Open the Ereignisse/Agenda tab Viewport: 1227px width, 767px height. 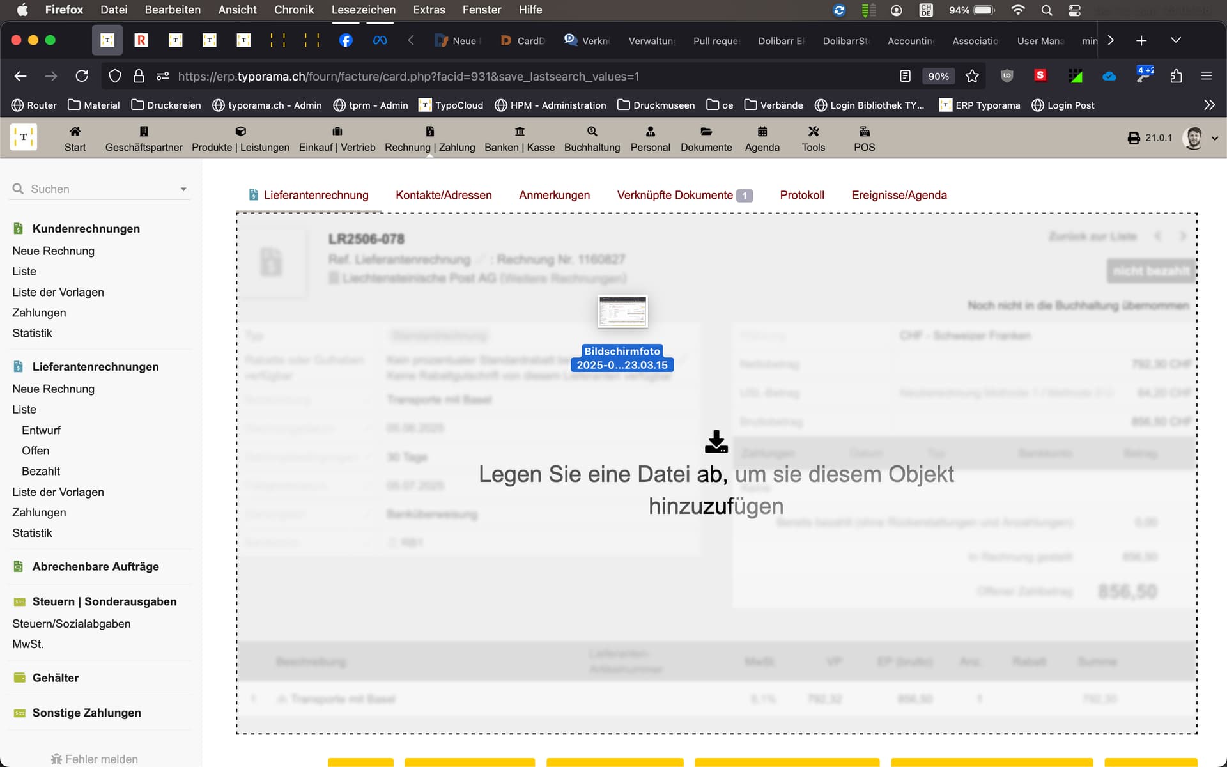899,195
